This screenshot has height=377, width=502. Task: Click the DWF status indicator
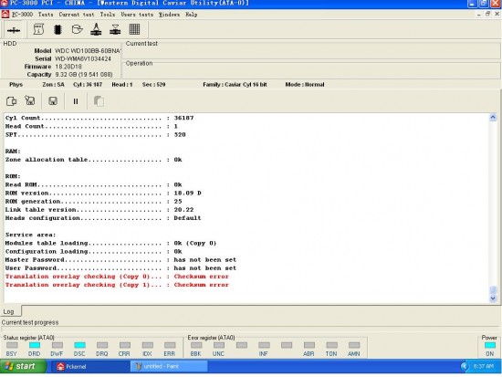[57, 345]
